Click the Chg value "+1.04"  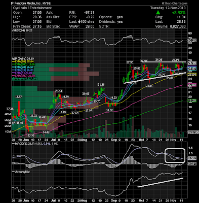pyautogui.click(x=181, y=17)
